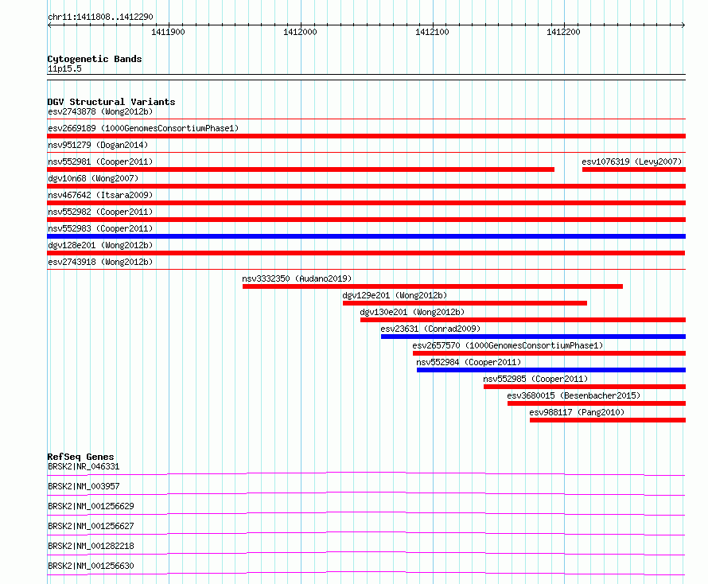Viewport: 708px width, 584px height.
Task: Click the dgv10n68 (Wong2007) label
Action: pyautogui.click(x=93, y=178)
